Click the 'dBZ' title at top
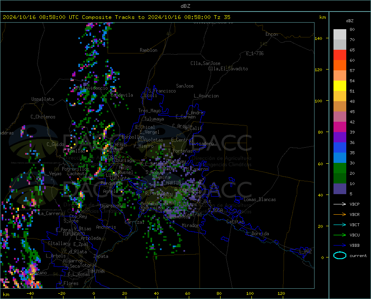 (x=185, y=6)
